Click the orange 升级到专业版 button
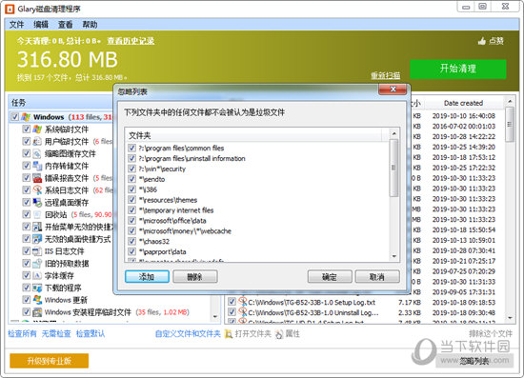The height and width of the screenshot is (378, 524). 50,361
